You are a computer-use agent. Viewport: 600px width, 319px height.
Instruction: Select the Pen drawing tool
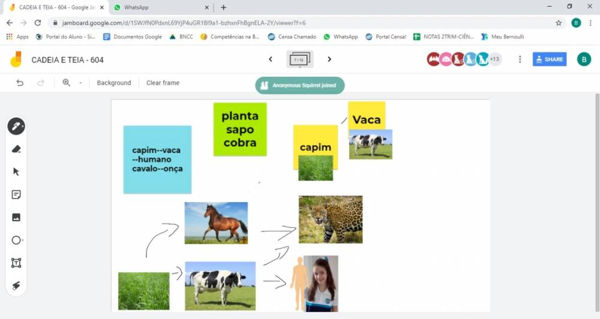coord(16,127)
